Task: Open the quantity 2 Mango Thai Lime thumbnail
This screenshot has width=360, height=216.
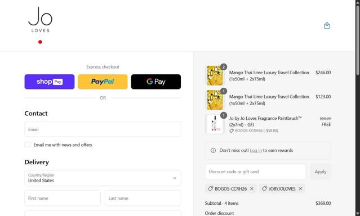Action: pyautogui.click(x=215, y=75)
